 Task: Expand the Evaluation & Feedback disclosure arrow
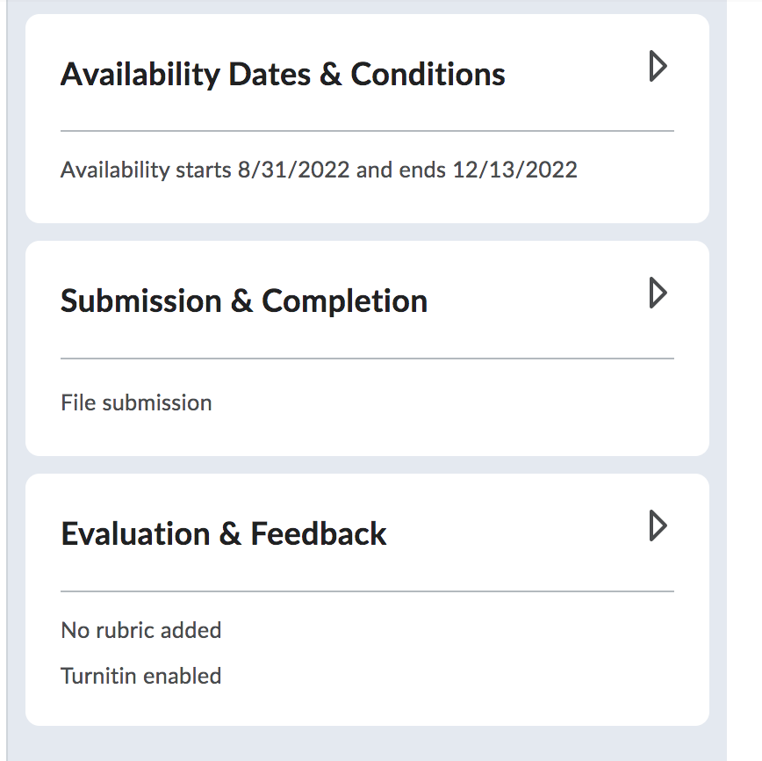[x=658, y=526]
